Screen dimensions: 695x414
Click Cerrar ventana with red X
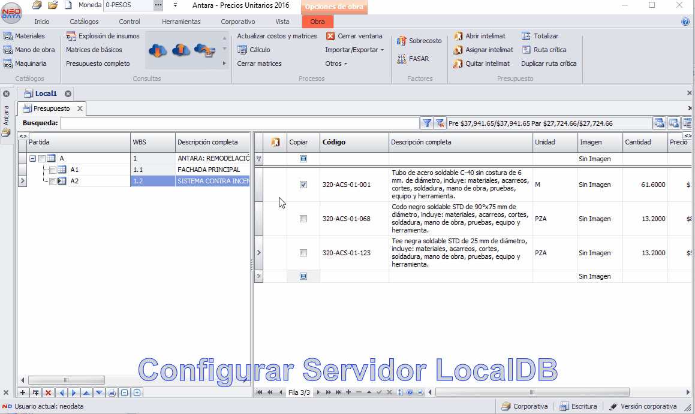[354, 36]
